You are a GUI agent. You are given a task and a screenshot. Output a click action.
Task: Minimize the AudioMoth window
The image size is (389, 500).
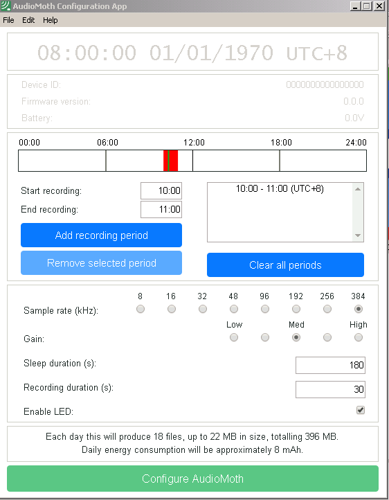click(355, 6)
